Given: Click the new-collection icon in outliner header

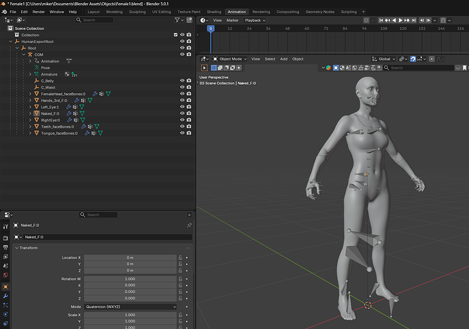Looking at the screenshot, I should tap(190, 20).
